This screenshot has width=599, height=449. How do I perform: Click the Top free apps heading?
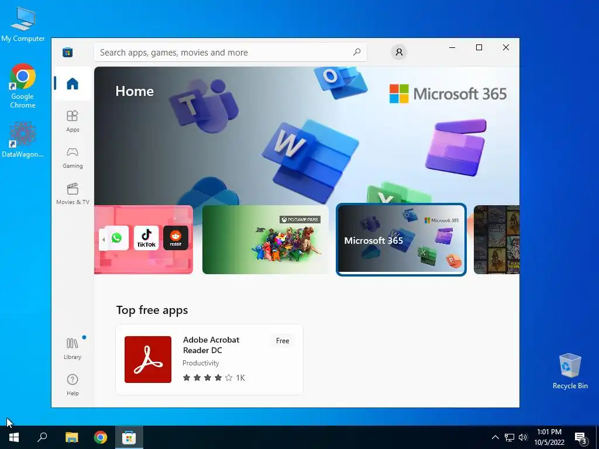[x=152, y=310]
